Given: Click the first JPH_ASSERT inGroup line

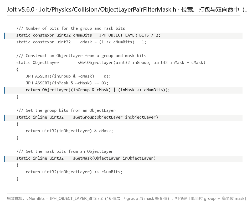Looking at the screenshot, I should coord(68,76).
